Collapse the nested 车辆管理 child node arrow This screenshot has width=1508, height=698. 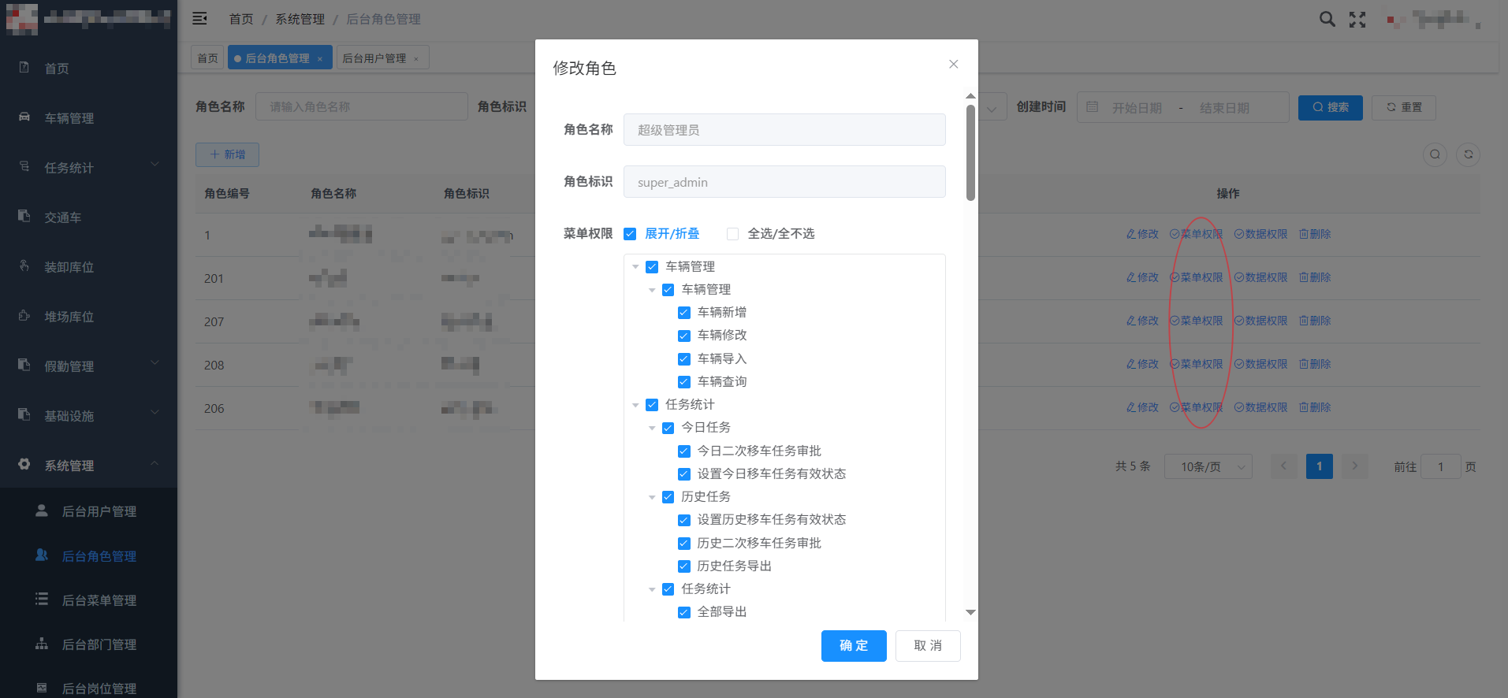tap(652, 290)
